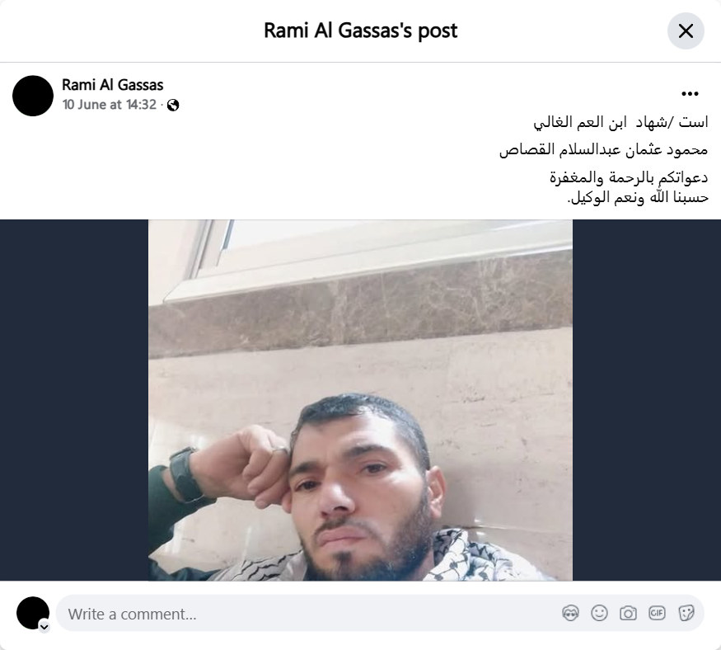Close the Rami Al Gassas post dialog
The height and width of the screenshot is (650, 721).
pyautogui.click(x=686, y=31)
